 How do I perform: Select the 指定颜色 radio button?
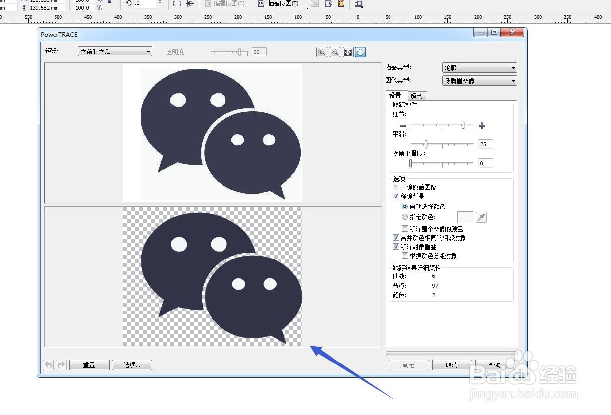(405, 216)
